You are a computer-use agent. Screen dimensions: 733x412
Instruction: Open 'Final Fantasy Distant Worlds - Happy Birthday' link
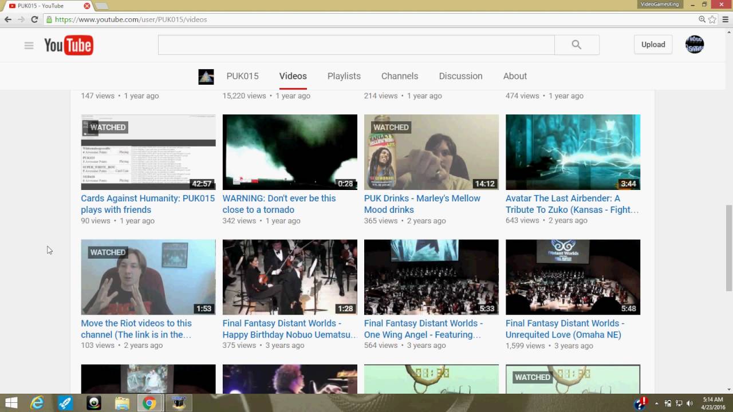(290, 328)
